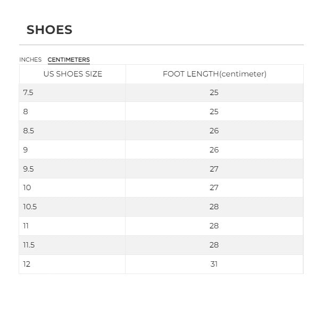This screenshot has height=316, width=324.
Task: Click the FOOT LENGTH(centimeter) column header
Action: click(214, 74)
